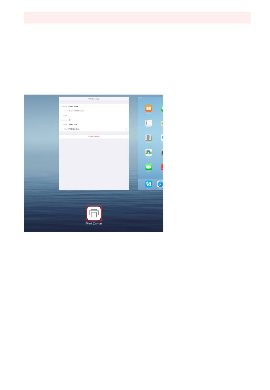Open the Newsstand app icon
The image size is (270, 390).
(149, 152)
